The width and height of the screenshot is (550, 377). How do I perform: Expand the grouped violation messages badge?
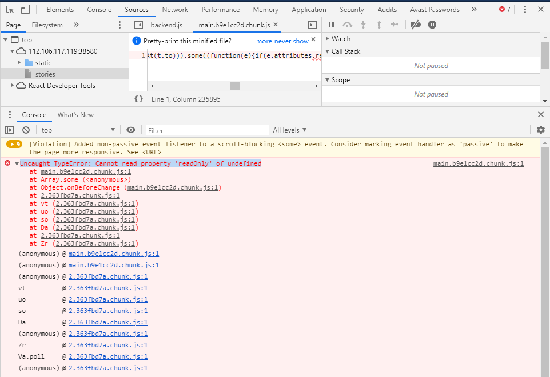[x=14, y=144]
